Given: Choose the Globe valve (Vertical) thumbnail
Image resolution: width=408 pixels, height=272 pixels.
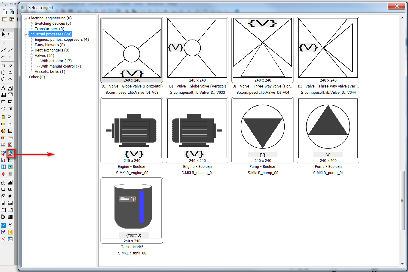Looking at the screenshot, I should tap(197, 48).
